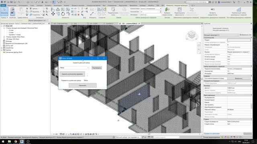This screenshot has height=144, width=257.
Task: Open Revit from the Windows taskbar
Action: (x=22, y=141)
